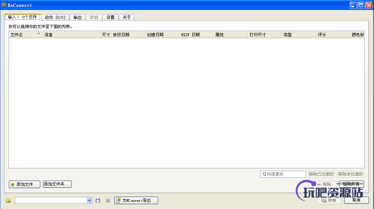Click the 移除所有 button
Image resolution: width=374 pixels, height=209 pixels.
tap(351, 184)
